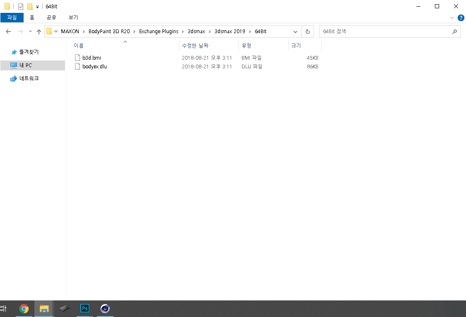Click File Explorer taskbar icon
The width and height of the screenshot is (466, 317).
point(44,309)
